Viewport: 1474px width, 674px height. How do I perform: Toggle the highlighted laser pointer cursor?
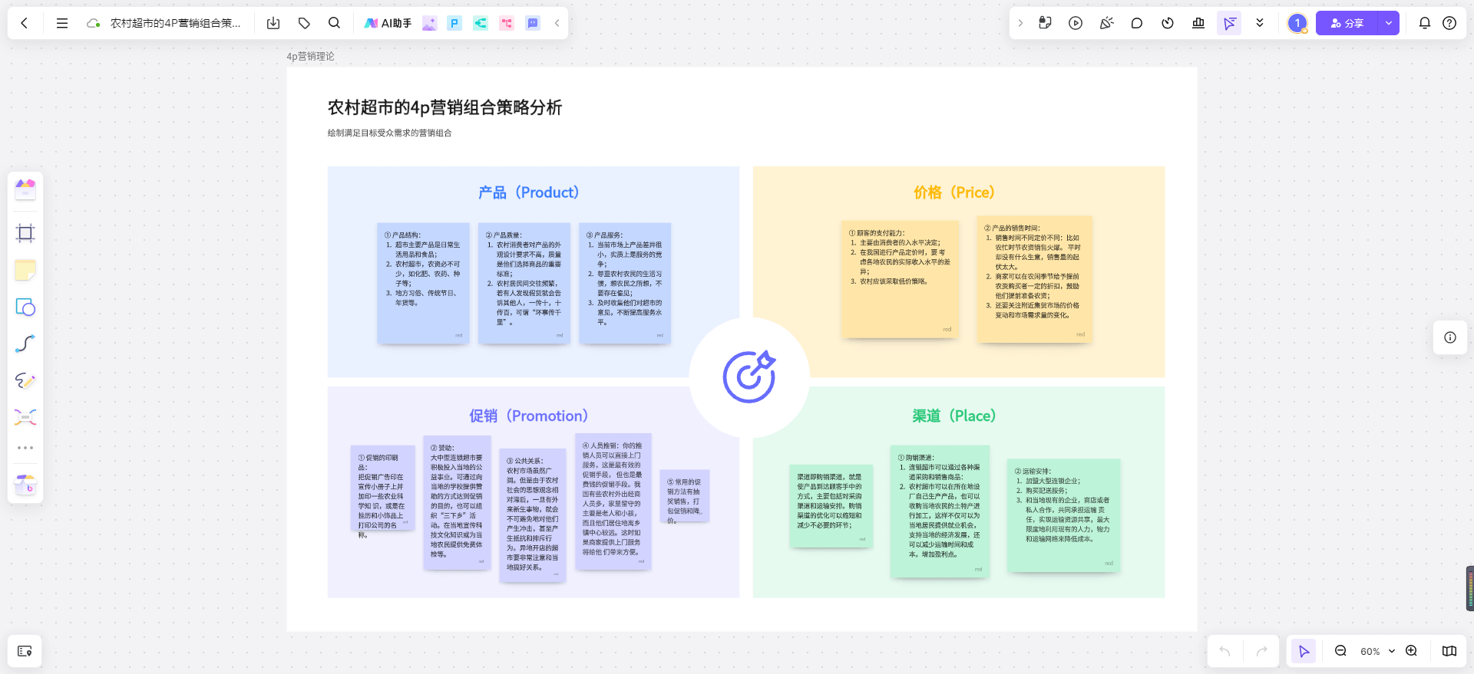pos(1229,23)
